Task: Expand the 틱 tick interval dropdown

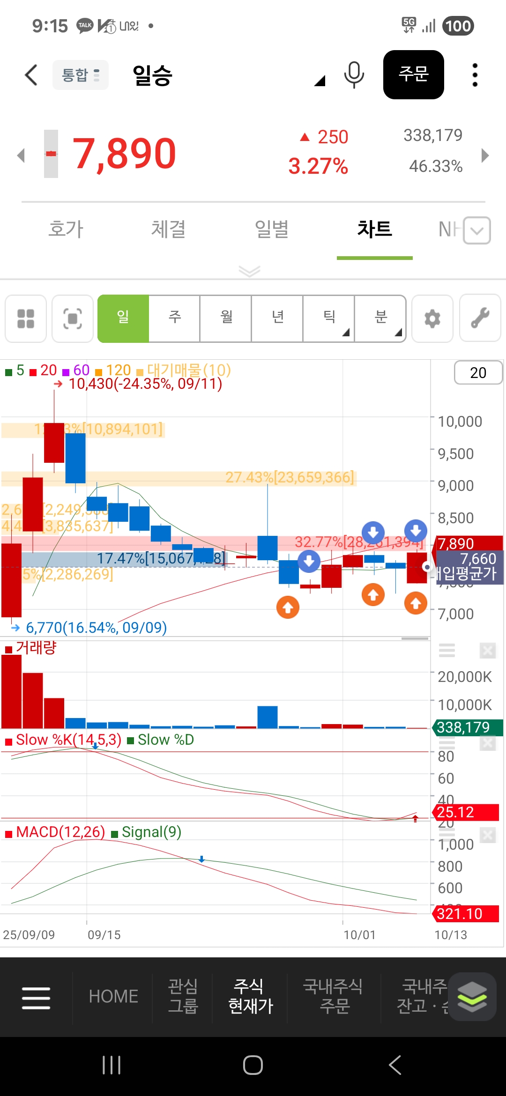Action: pos(329,318)
